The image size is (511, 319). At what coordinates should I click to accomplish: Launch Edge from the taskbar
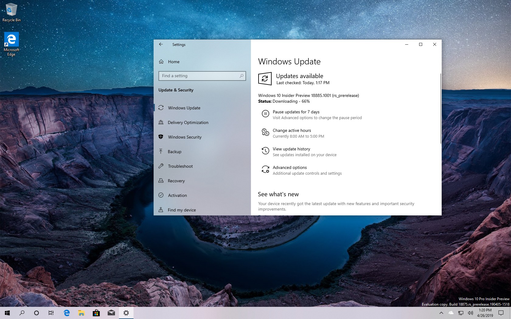[x=67, y=313]
